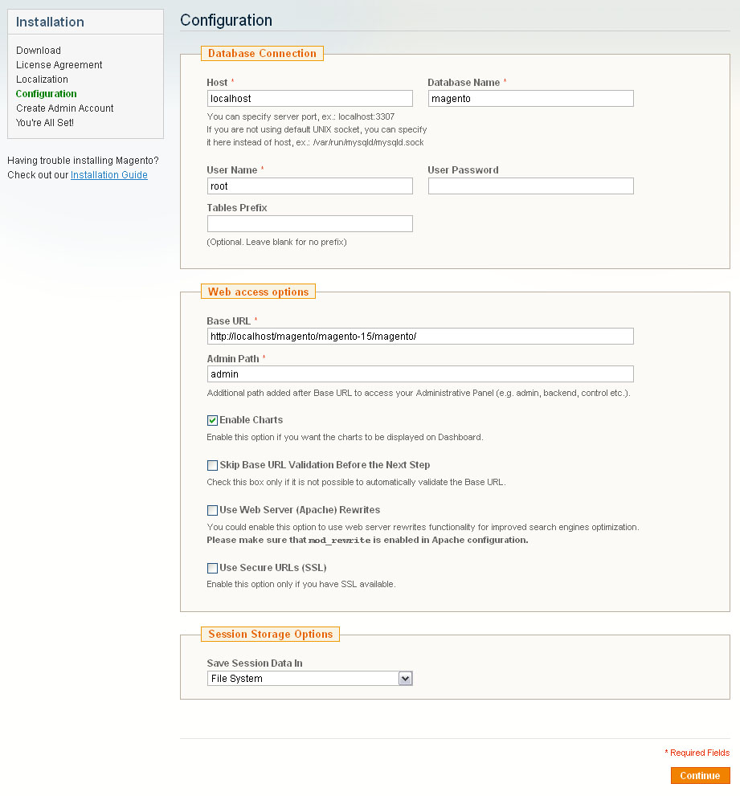Click the Tables Prefix text box
The width and height of the screenshot is (740, 796).
click(x=310, y=224)
